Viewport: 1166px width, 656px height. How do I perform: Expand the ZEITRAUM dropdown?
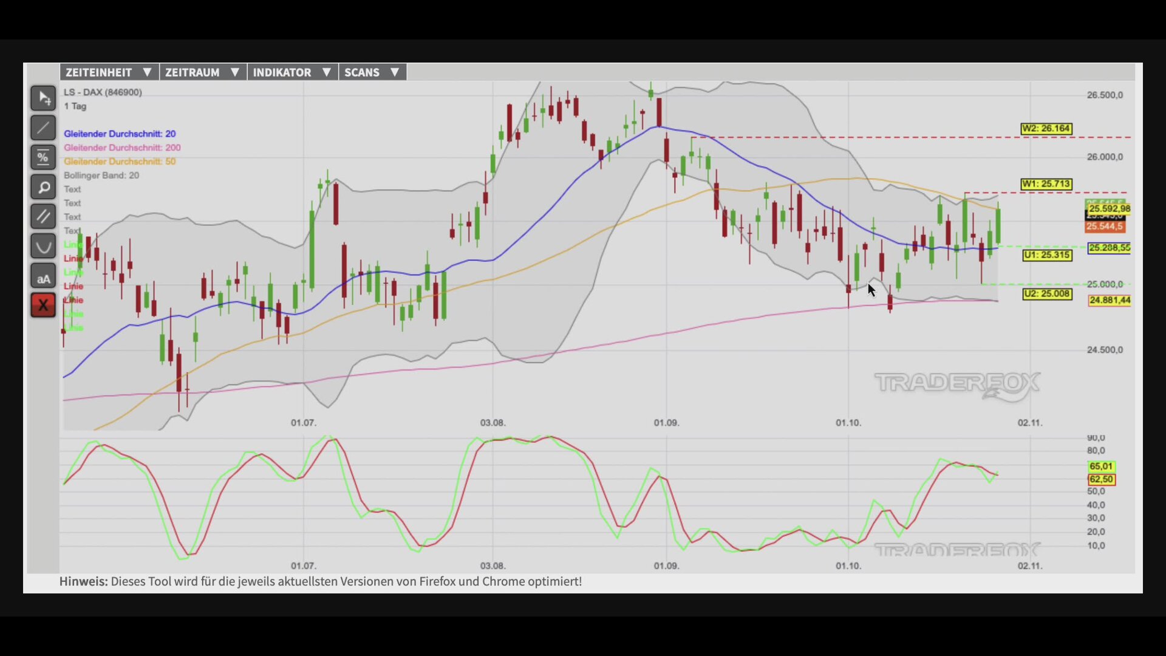pos(203,72)
